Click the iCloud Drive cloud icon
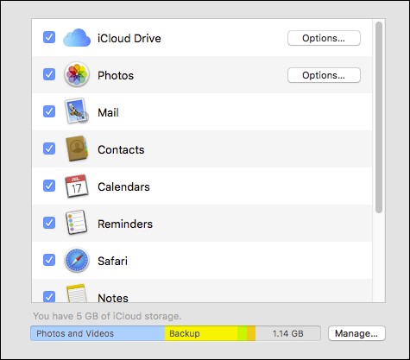Viewport: 410px width, 360px height. [77, 38]
